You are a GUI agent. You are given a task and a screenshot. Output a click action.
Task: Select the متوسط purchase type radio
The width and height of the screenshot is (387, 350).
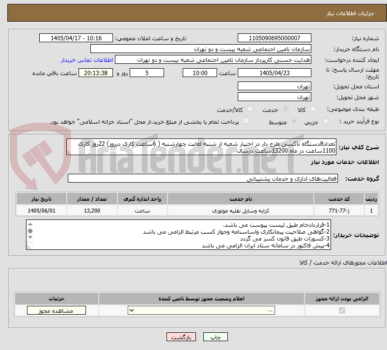294,121
